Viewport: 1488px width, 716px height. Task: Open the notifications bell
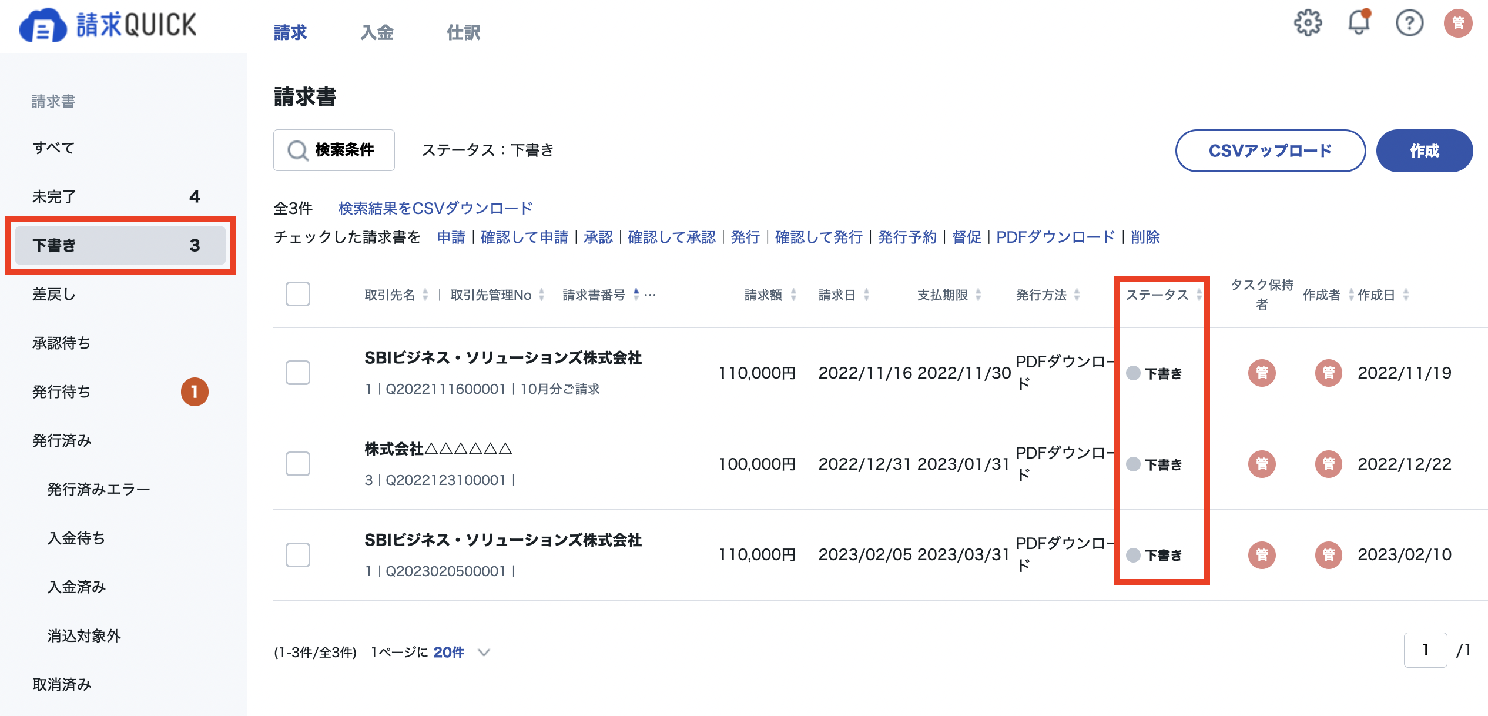coord(1359,22)
